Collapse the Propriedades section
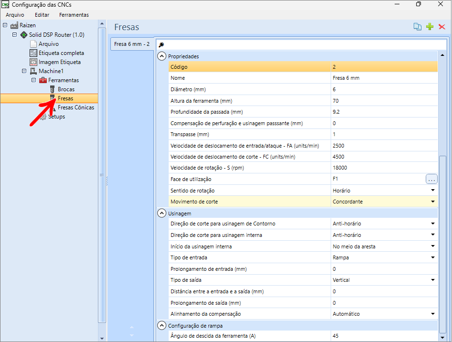The width and height of the screenshot is (452, 342). click(161, 56)
